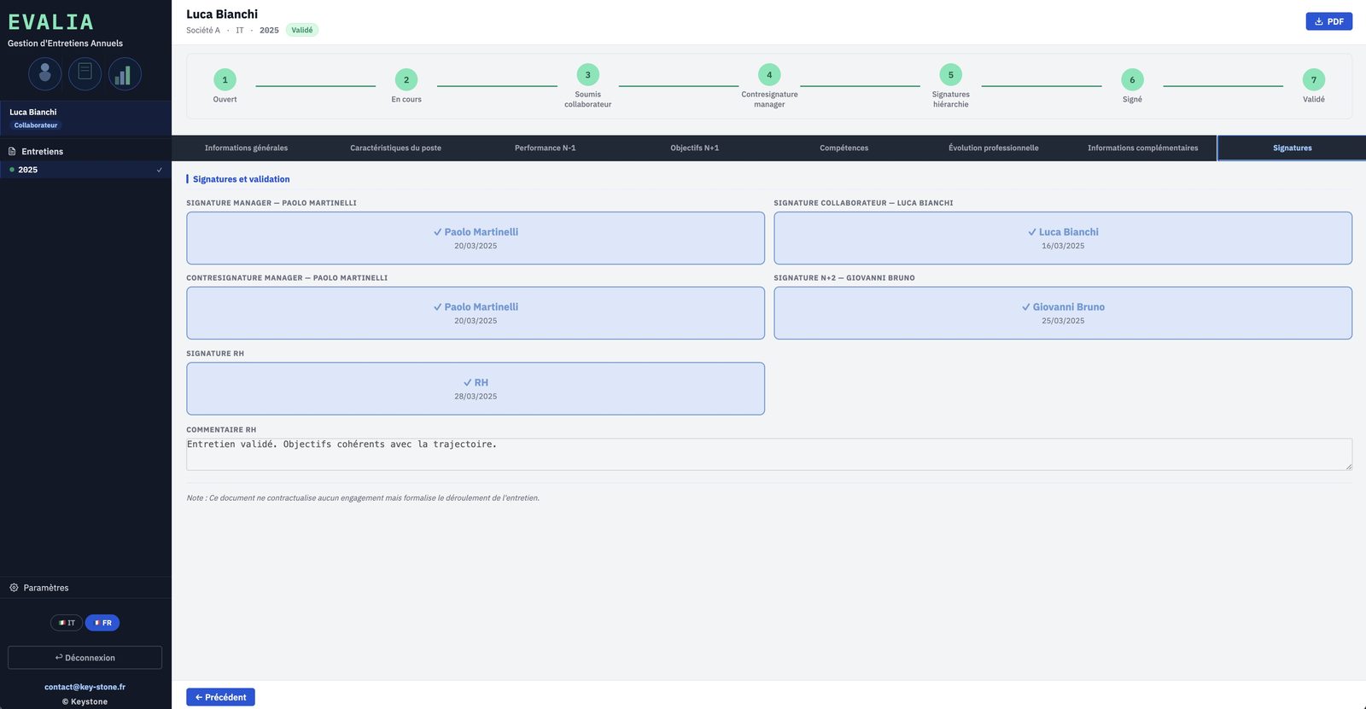Go back with the Précédent button

pos(220,697)
